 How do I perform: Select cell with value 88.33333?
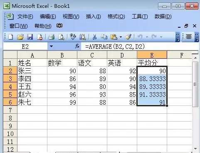point(152,79)
